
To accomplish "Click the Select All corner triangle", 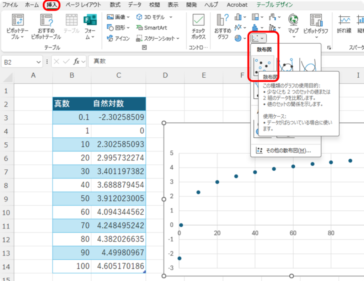I will (8, 78).
